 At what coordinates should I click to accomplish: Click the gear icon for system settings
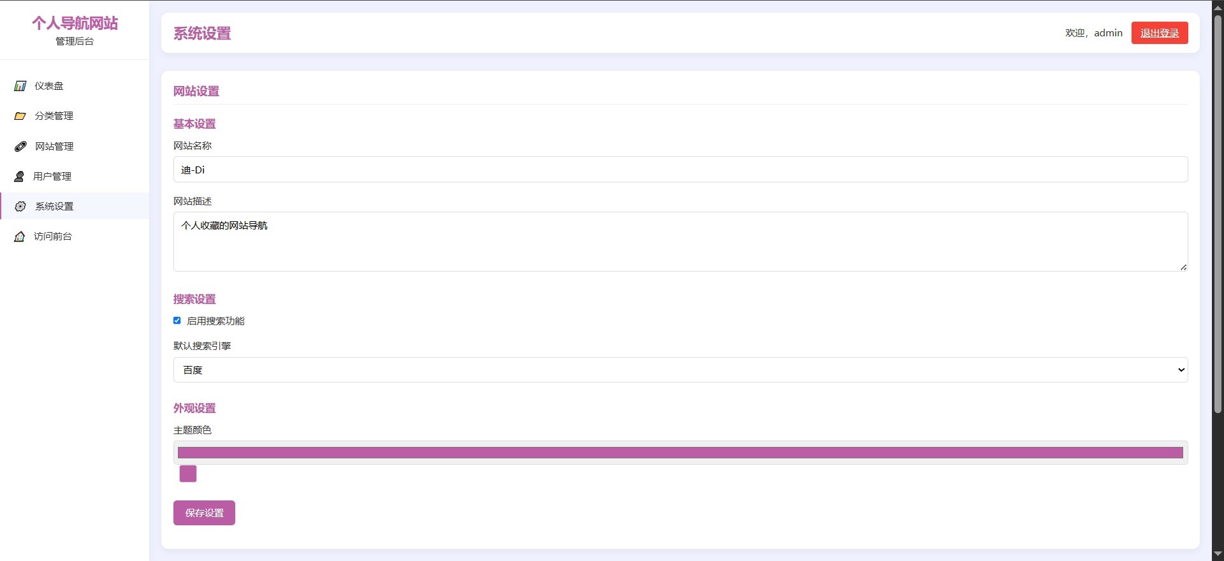20,207
